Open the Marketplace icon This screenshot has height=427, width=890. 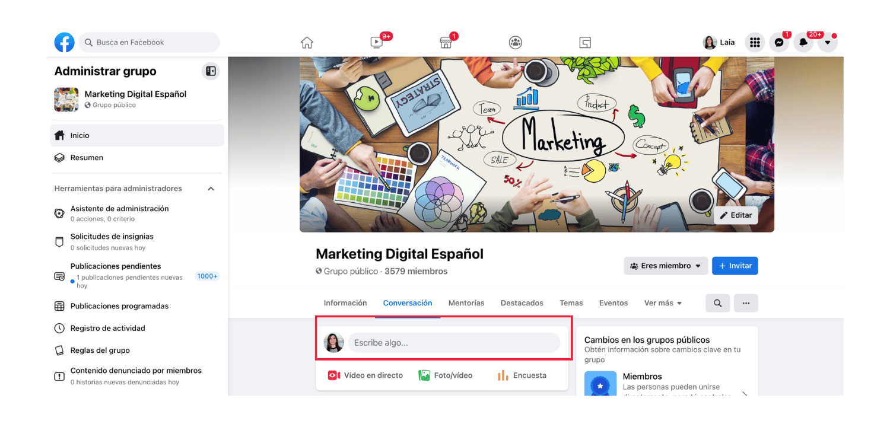[446, 42]
